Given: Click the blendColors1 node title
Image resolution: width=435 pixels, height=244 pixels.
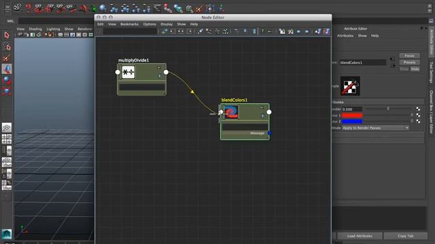Looking at the screenshot, I should pyautogui.click(x=234, y=100).
